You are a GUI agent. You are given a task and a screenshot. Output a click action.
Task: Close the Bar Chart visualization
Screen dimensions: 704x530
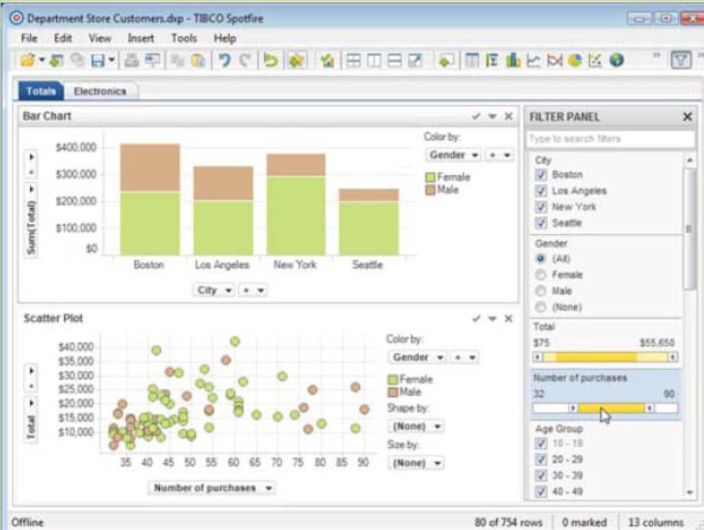508,116
